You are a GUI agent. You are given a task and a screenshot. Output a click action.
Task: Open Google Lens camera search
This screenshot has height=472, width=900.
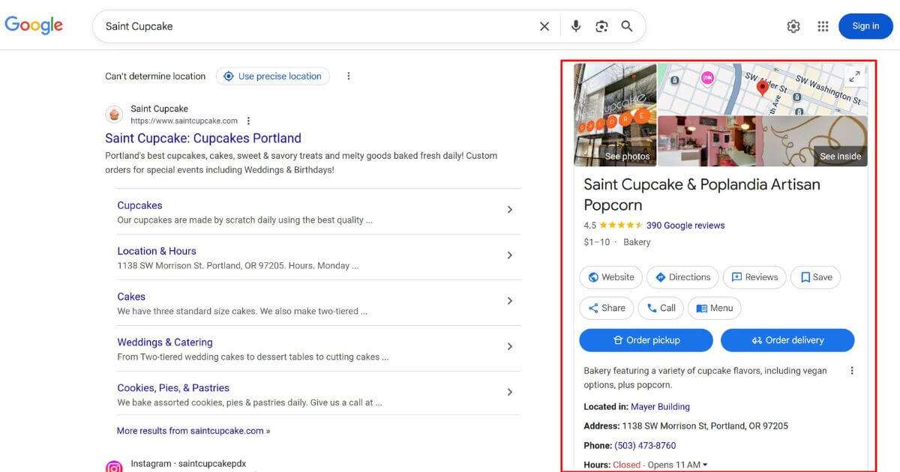(x=601, y=25)
